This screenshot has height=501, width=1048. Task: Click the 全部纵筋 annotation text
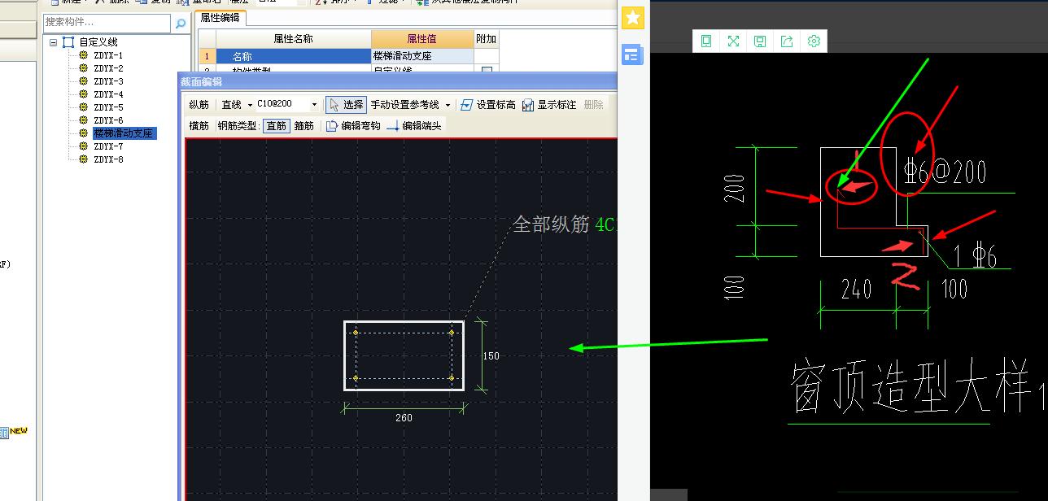pyautogui.click(x=551, y=224)
